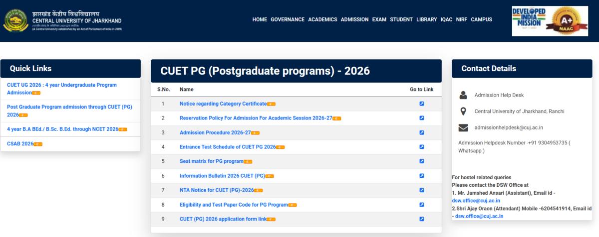The width and height of the screenshot is (599, 237).
Task: Open Information Bulletin 2026 CUET (PG) link
Action: (223, 176)
